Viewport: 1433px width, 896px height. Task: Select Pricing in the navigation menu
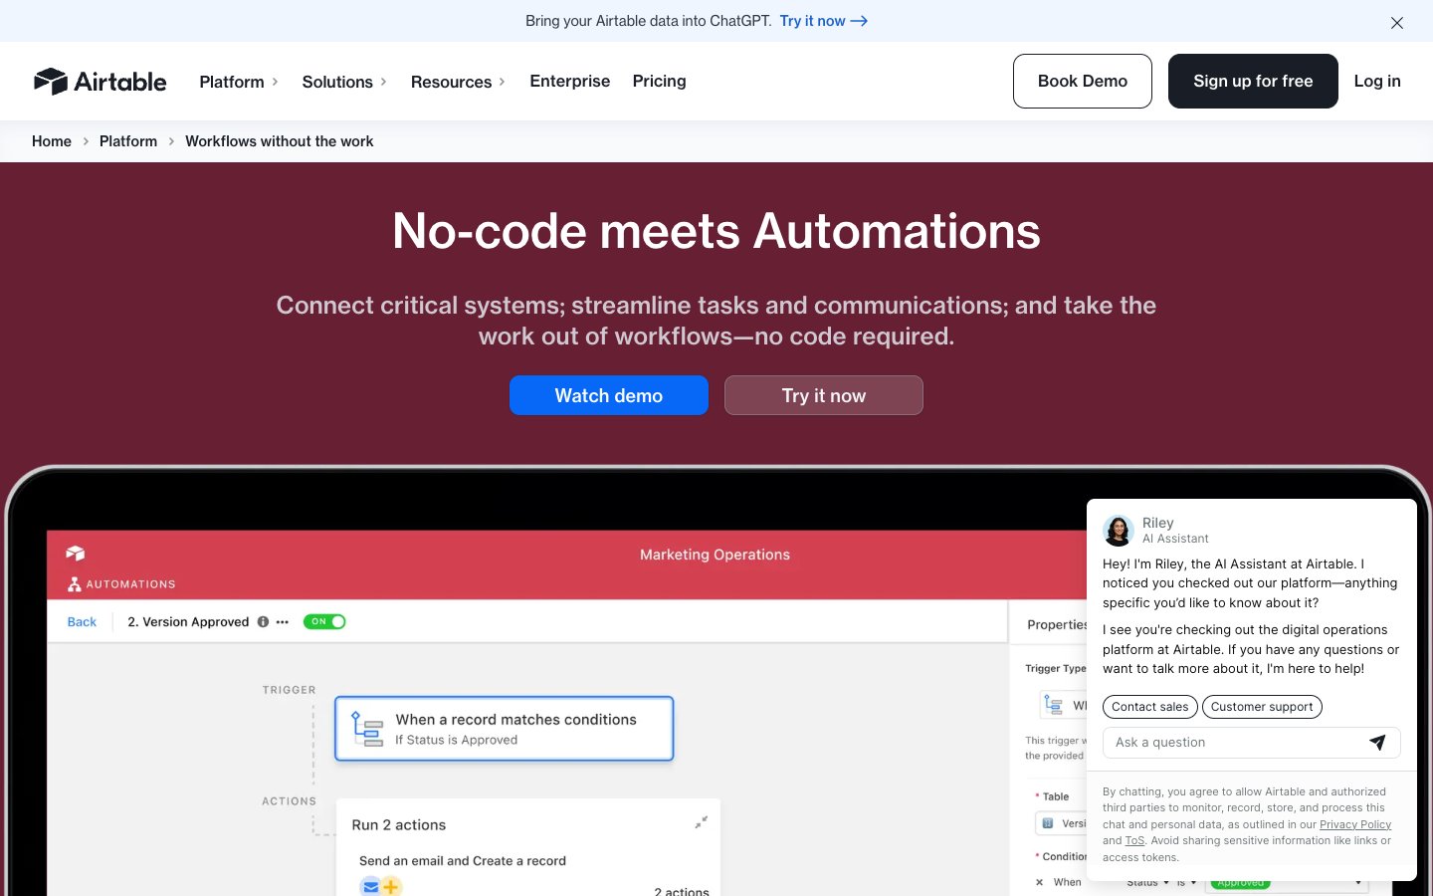[x=659, y=82]
